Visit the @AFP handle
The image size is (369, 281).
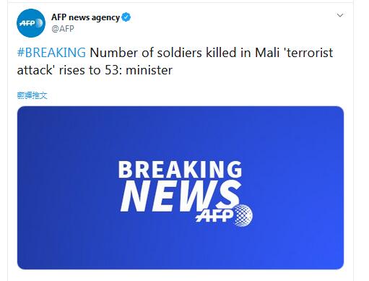(63, 29)
